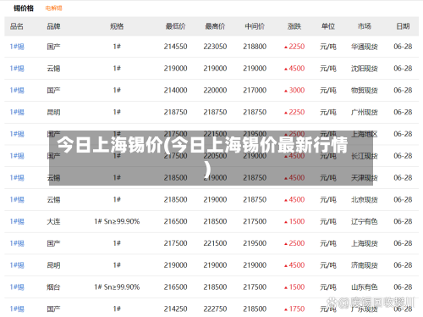
Task: Click spec 1# Sn≥99.90% in 大连 row
Action: [x=117, y=221]
